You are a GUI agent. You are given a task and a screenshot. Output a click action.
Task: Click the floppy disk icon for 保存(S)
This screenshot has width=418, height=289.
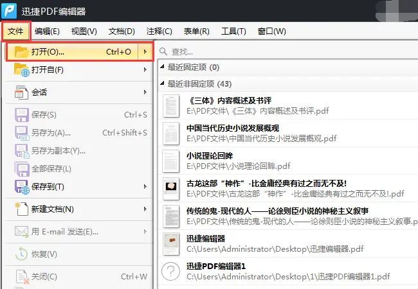pos(21,115)
